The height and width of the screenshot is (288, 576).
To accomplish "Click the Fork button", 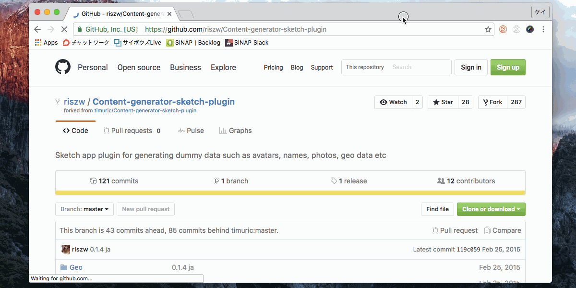I will click(492, 102).
